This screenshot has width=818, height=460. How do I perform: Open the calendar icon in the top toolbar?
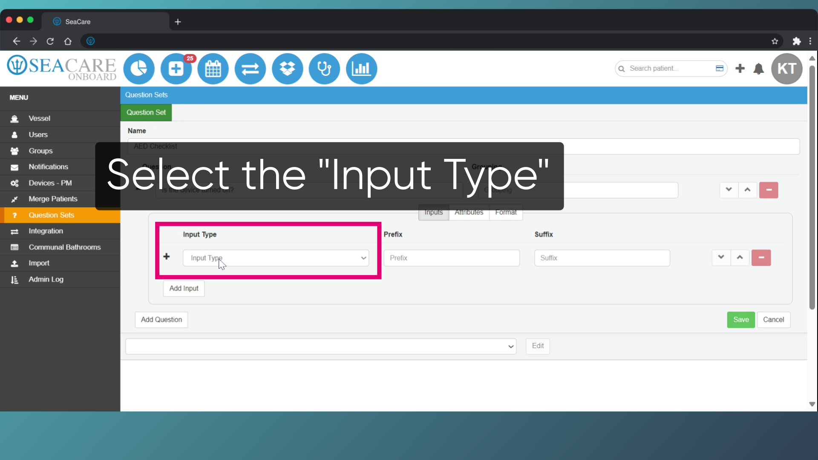[213, 69]
